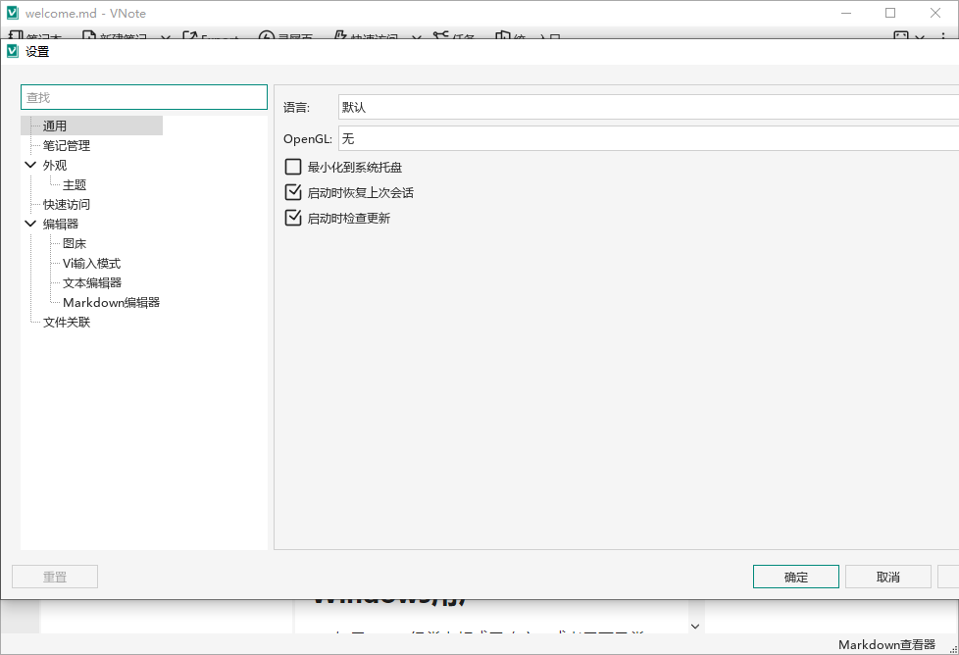Image resolution: width=959 pixels, height=655 pixels.
Task: Click the notebook icon in the toolbar
Action: click(x=15, y=36)
